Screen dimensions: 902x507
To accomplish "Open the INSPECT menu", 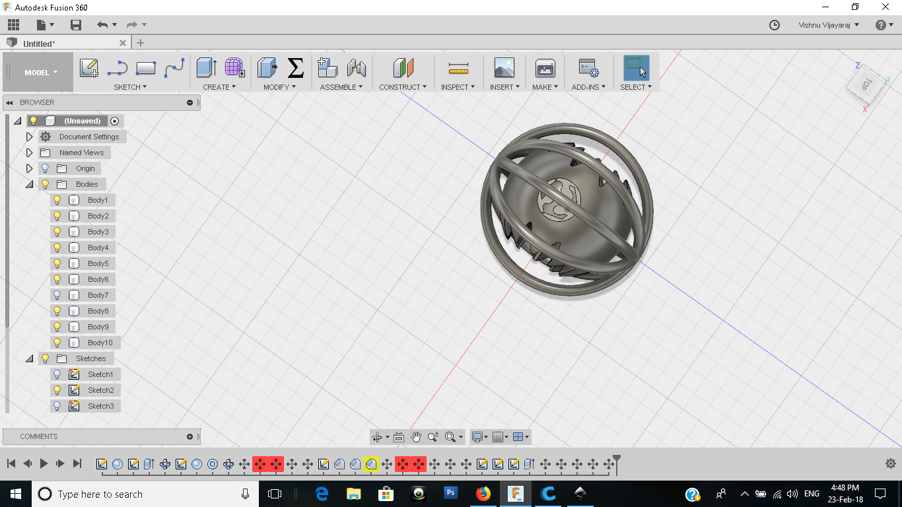I will pyautogui.click(x=458, y=87).
